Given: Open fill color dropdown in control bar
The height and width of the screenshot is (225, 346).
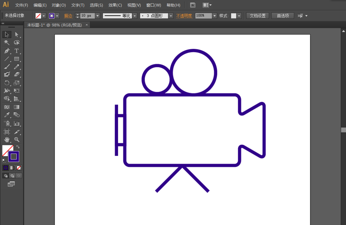Looking at the screenshot, I should [x=44, y=16].
